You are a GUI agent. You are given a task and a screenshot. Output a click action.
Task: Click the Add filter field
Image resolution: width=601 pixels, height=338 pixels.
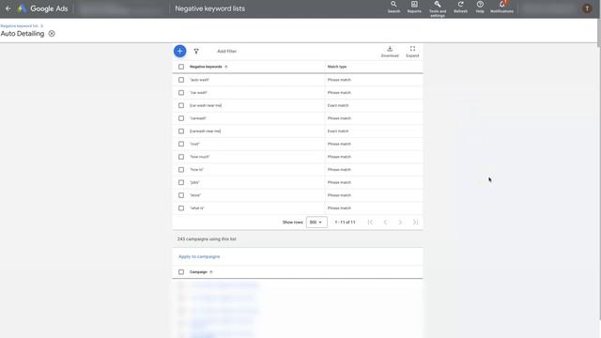pos(227,52)
